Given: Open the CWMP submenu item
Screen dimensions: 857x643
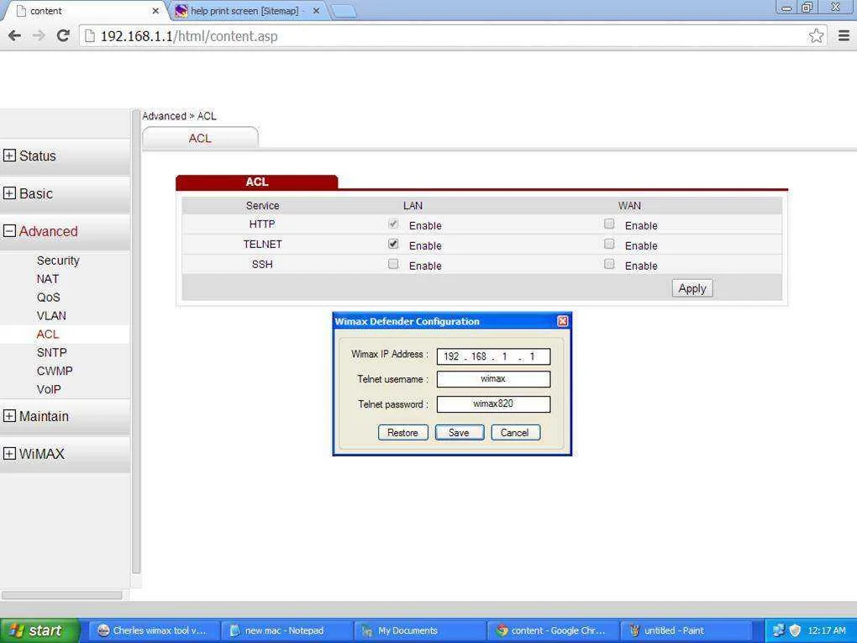Looking at the screenshot, I should click(x=55, y=371).
